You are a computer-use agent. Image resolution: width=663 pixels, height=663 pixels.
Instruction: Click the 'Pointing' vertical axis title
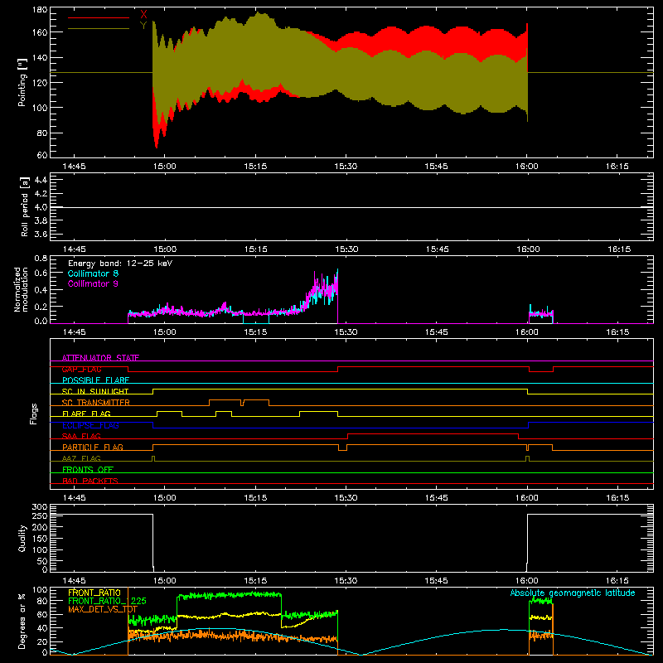(x=22, y=82)
